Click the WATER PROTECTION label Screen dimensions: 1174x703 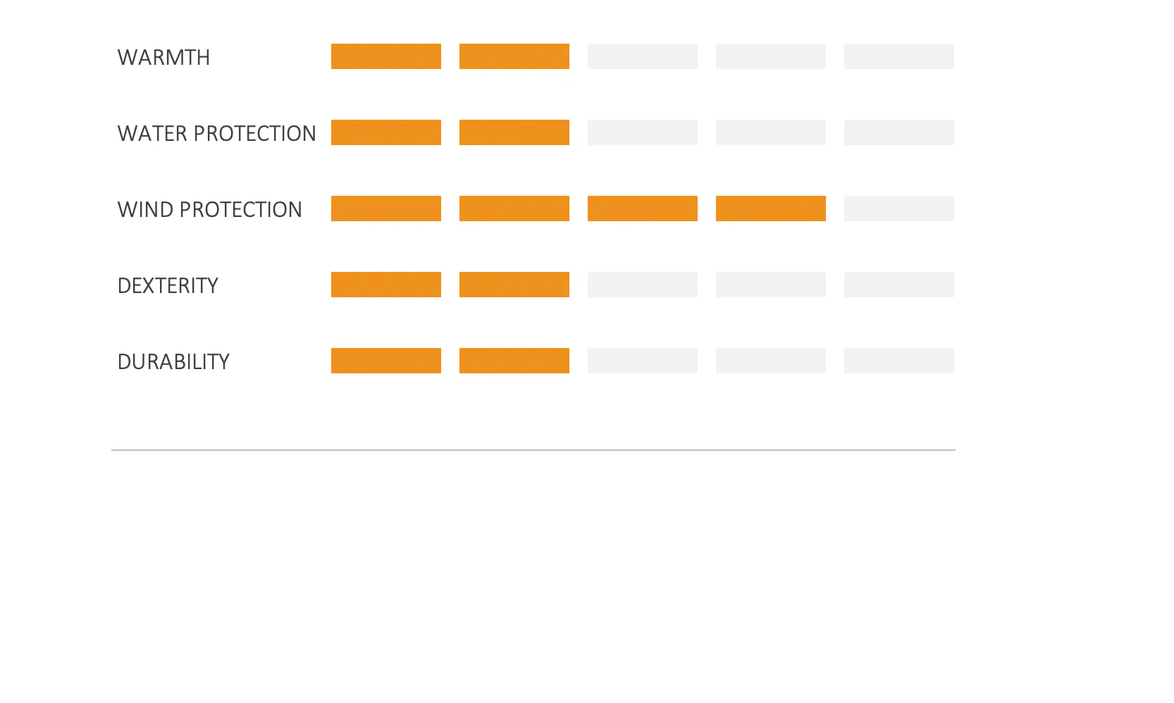[x=216, y=133]
